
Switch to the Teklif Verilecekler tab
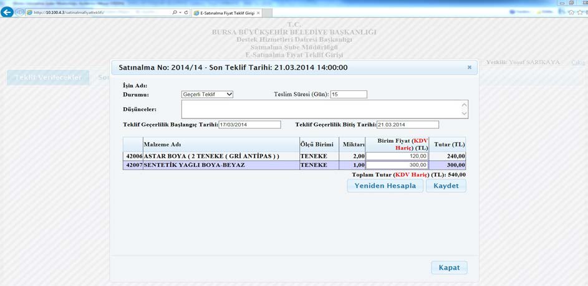(x=48, y=77)
